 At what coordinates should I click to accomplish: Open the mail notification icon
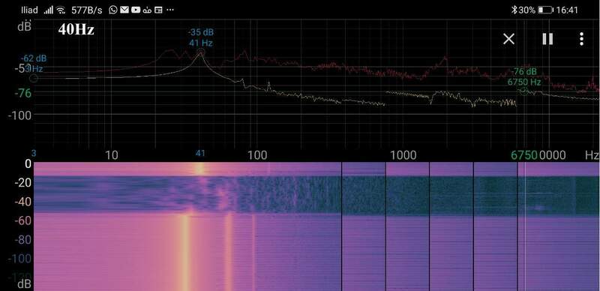(124, 10)
